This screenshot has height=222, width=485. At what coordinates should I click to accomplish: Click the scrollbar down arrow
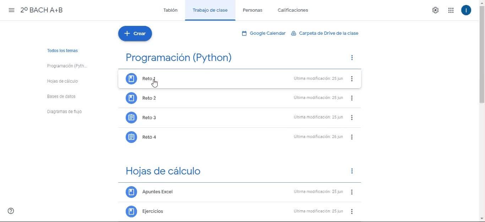[482, 218]
